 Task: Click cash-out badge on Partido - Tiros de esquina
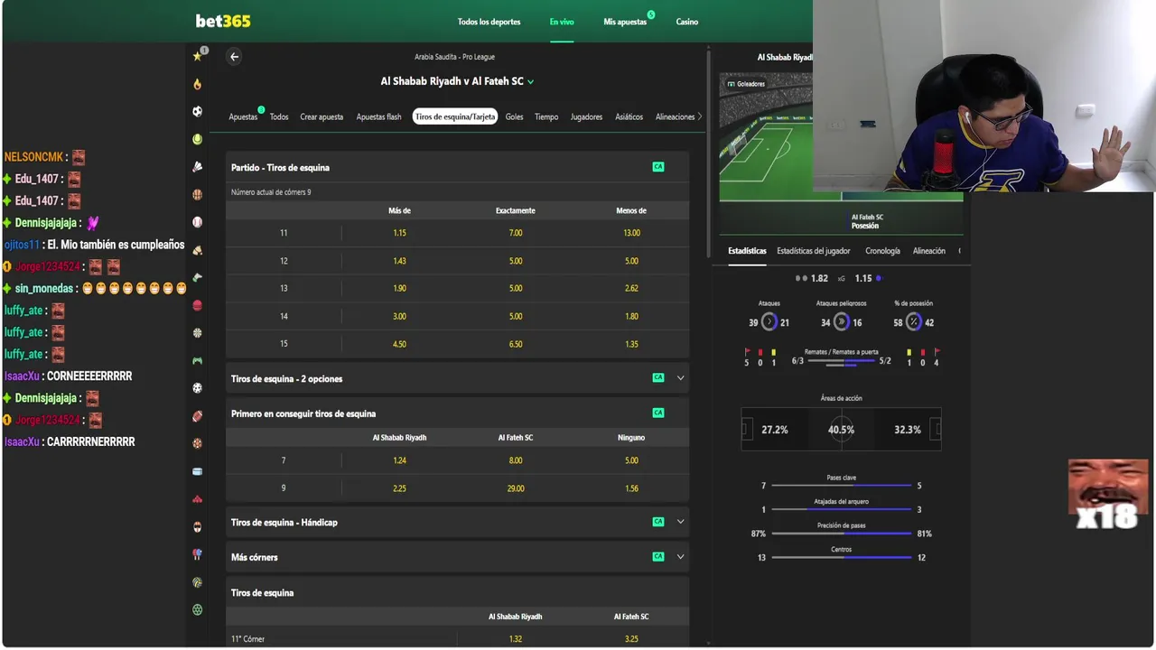pos(658,167)
